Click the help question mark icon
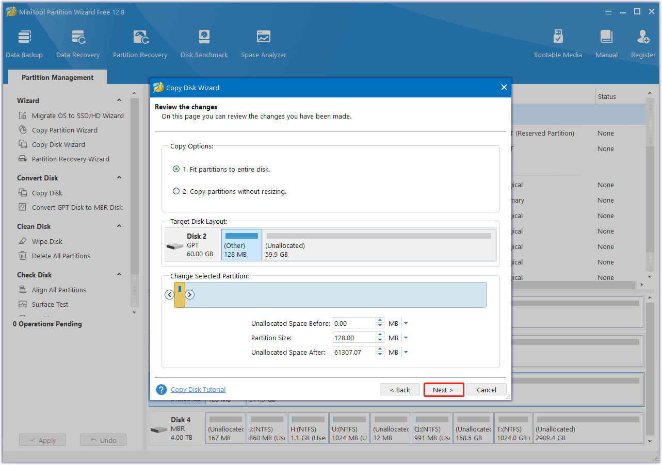Screen dimensions: 662x465 pos(162,390)
